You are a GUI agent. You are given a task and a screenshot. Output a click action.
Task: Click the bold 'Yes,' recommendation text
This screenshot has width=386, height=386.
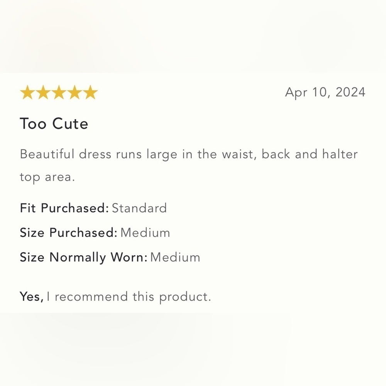[32, 296]
